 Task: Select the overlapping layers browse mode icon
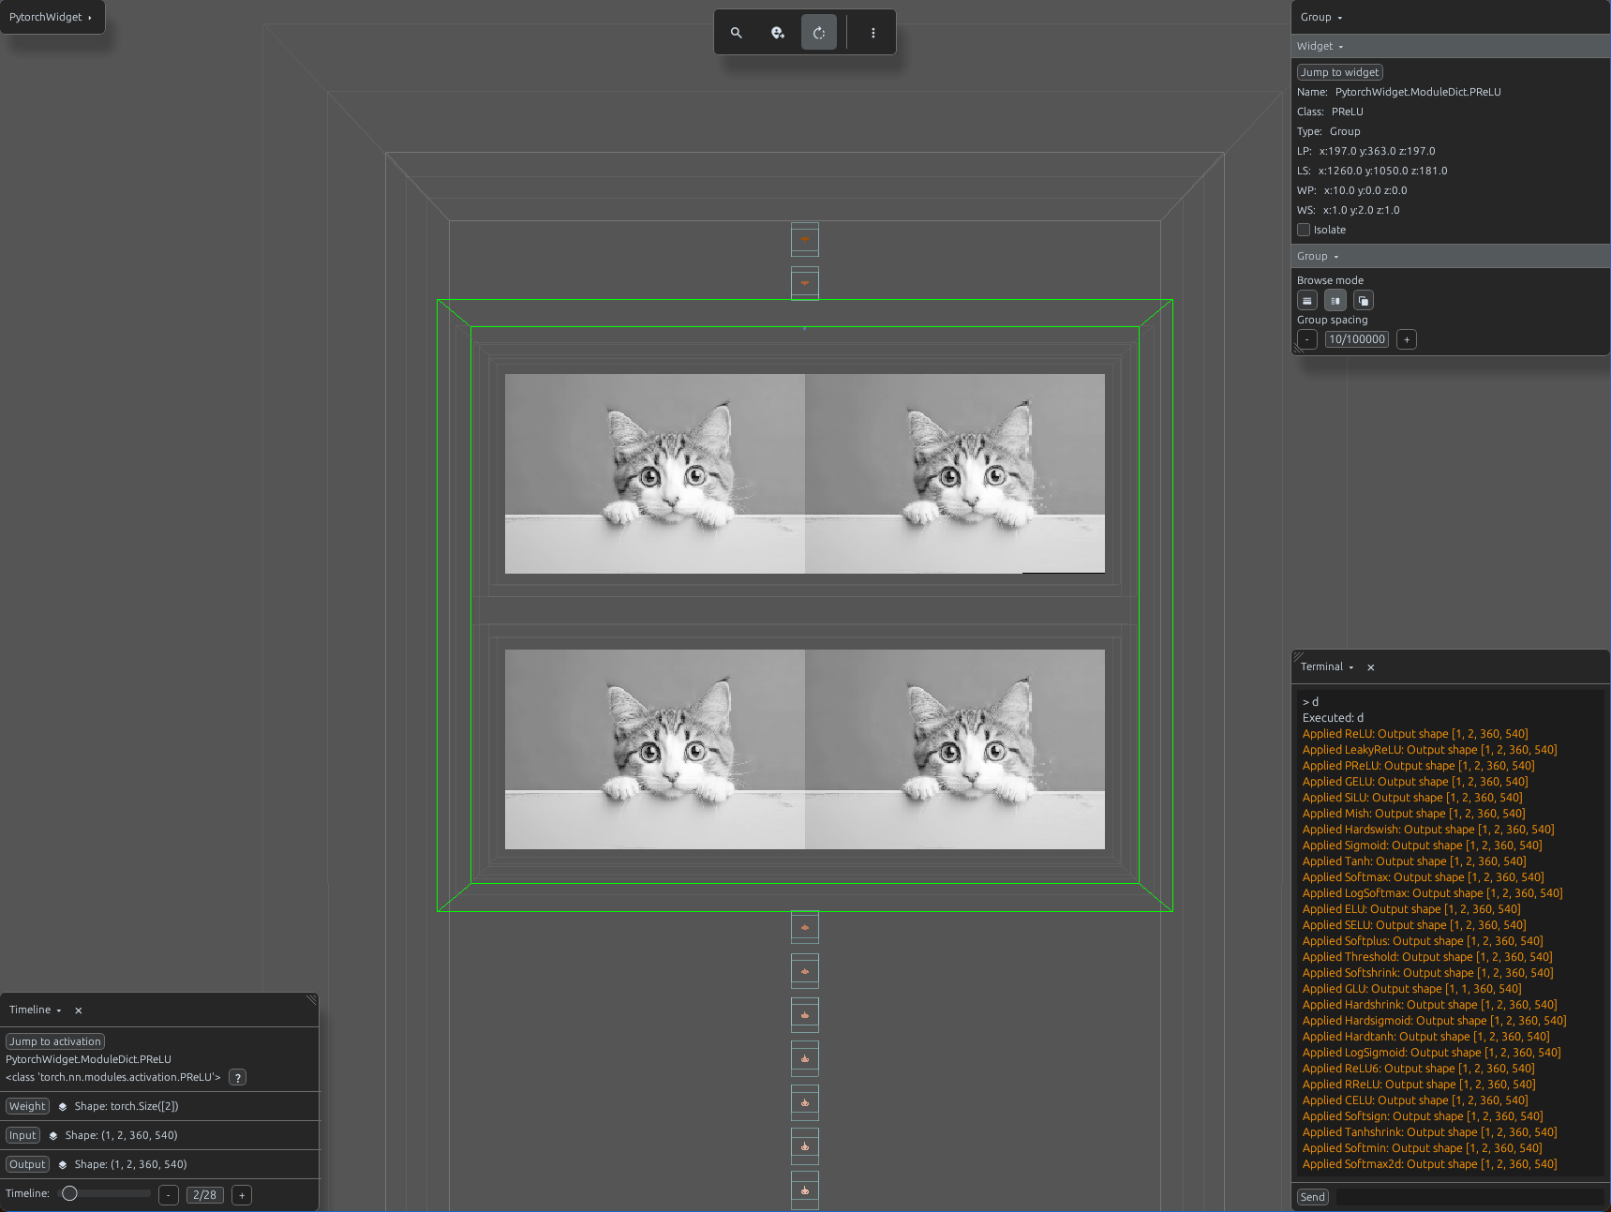(x=1364, y=301)
